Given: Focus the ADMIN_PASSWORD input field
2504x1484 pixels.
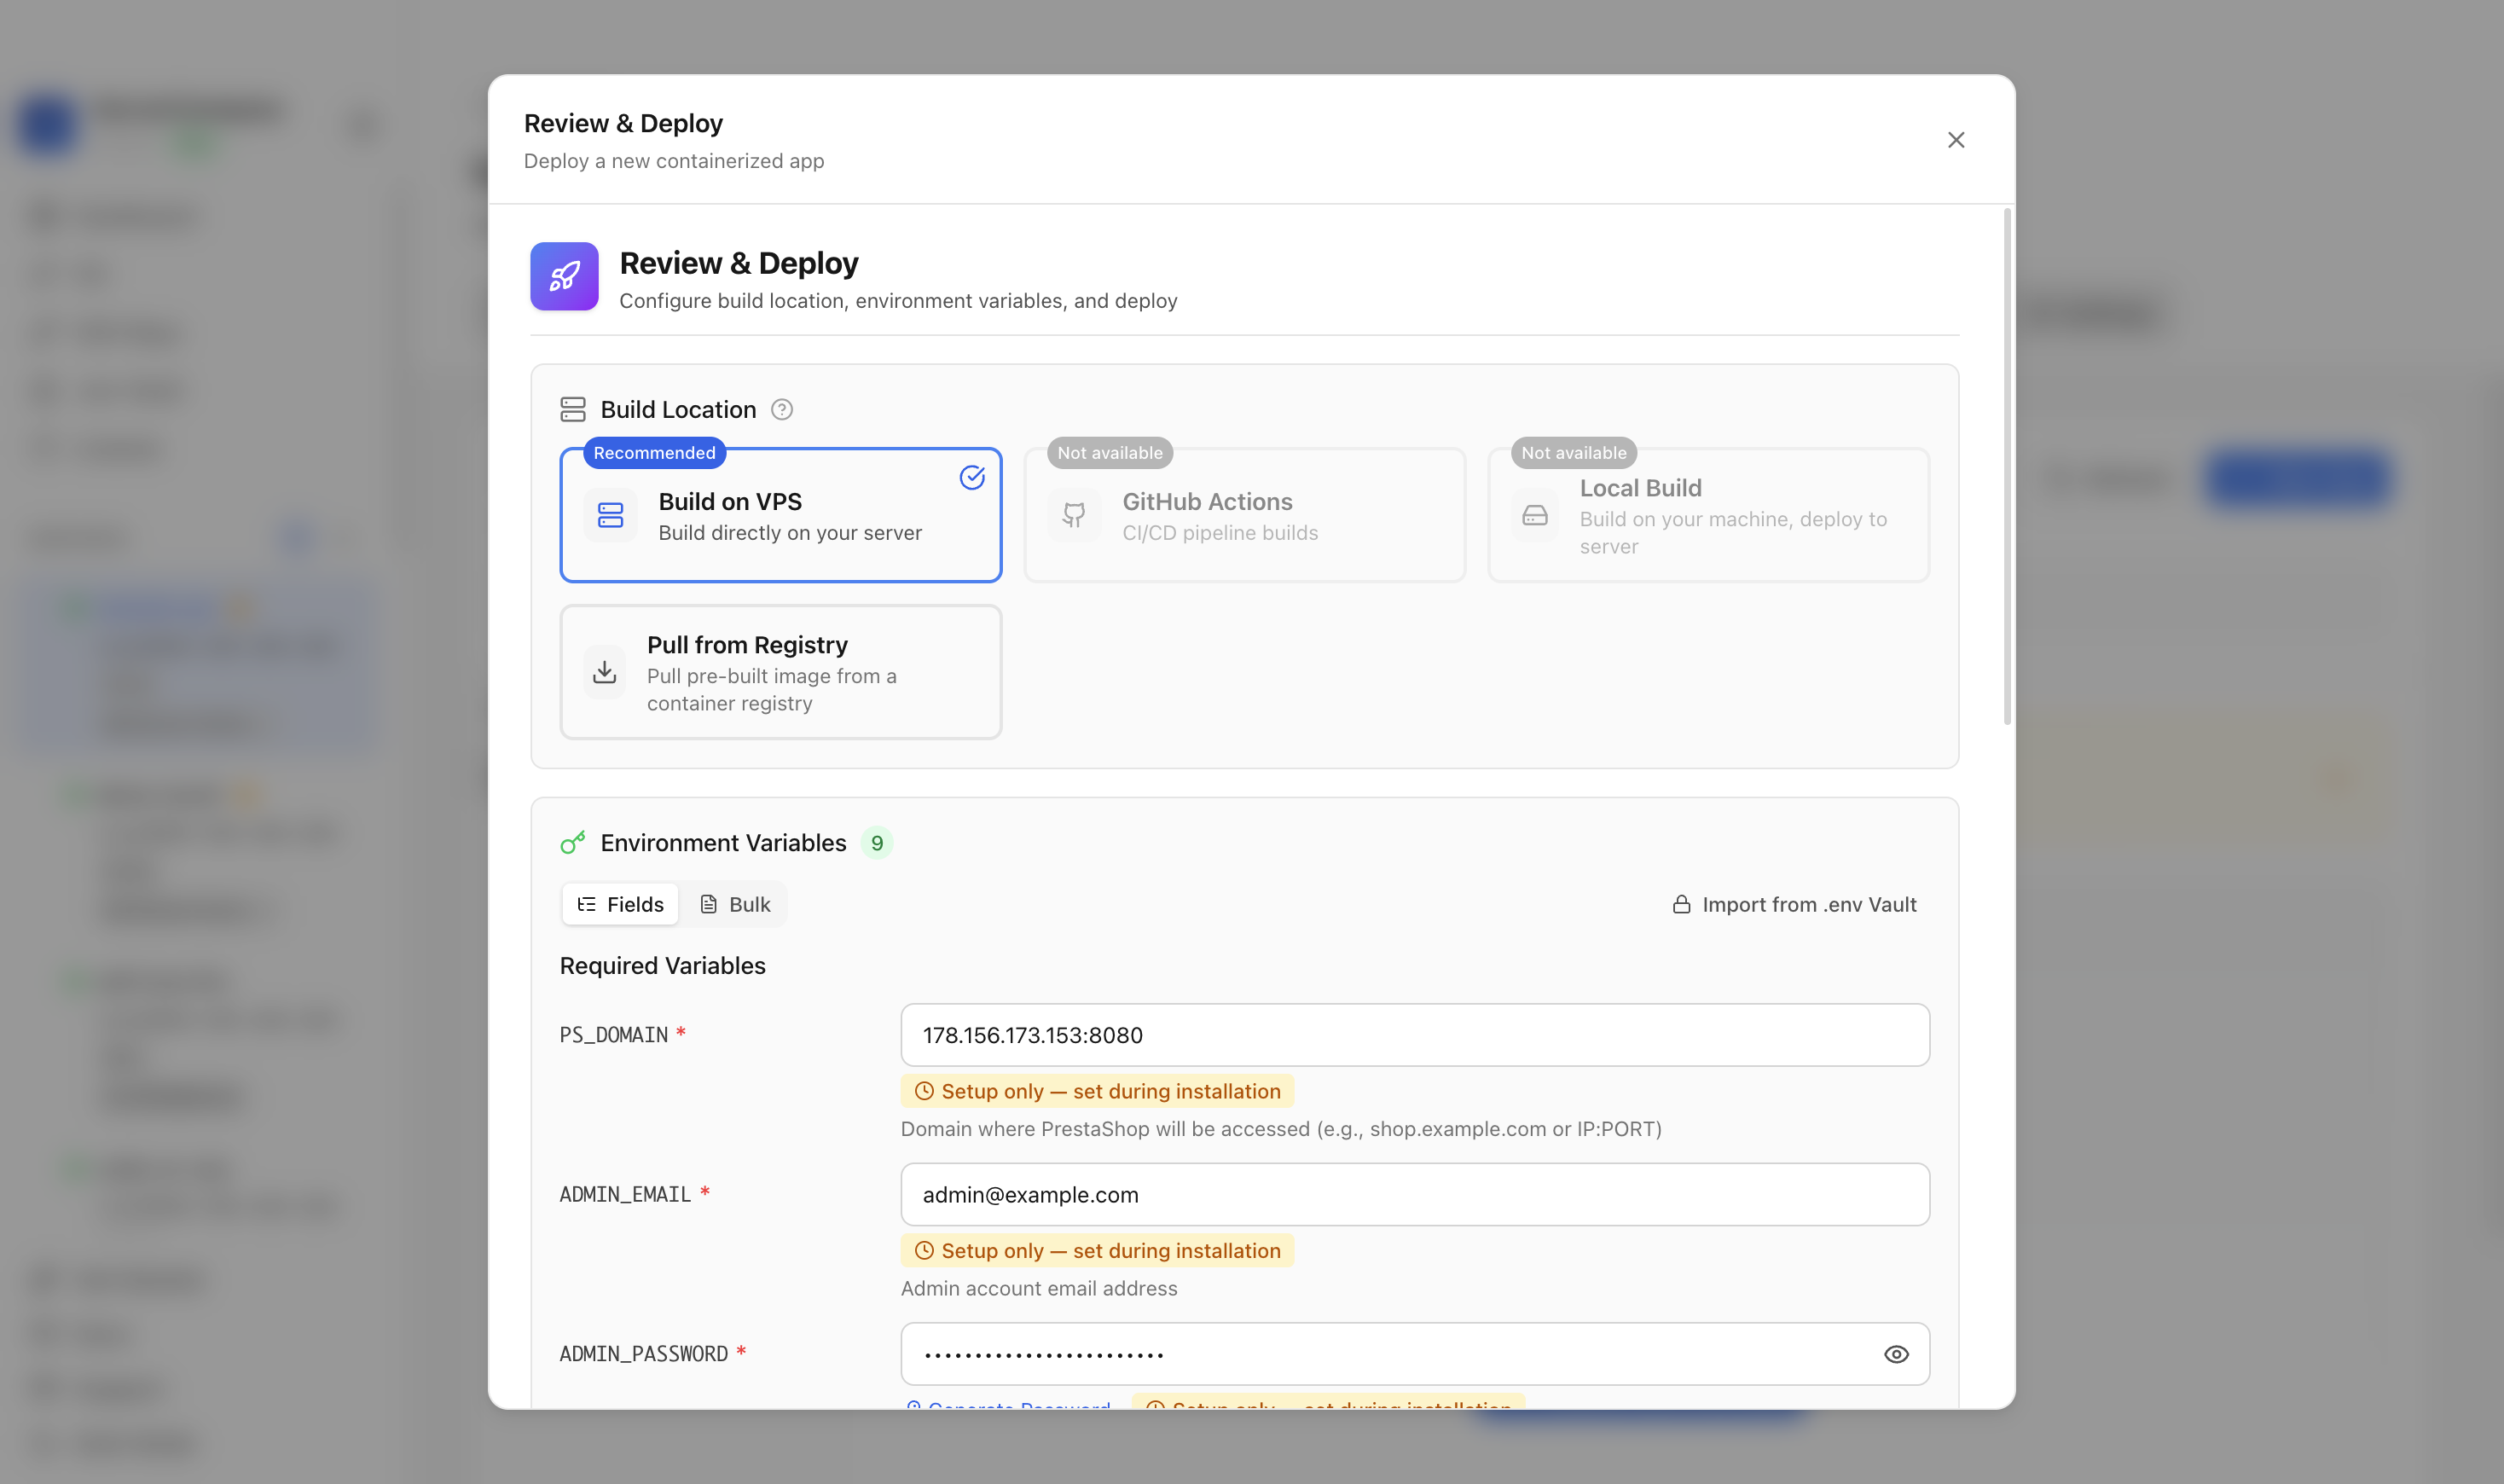Looking at the screenshot, I should (x=1415, y=1354).
